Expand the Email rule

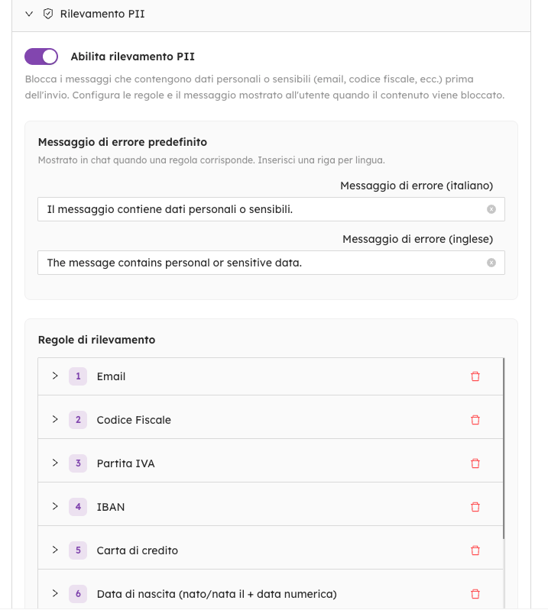click(x=55, y=376)
